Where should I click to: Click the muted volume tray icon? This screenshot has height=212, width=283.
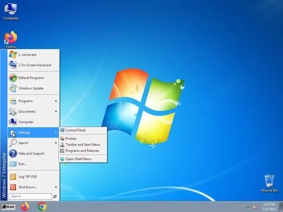(x=255, y=207)
